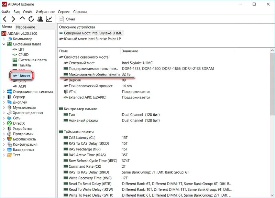275x198 pixels.
Task: Go back with the left arrow toolbar icon
Action: click(x=5, y=19)
